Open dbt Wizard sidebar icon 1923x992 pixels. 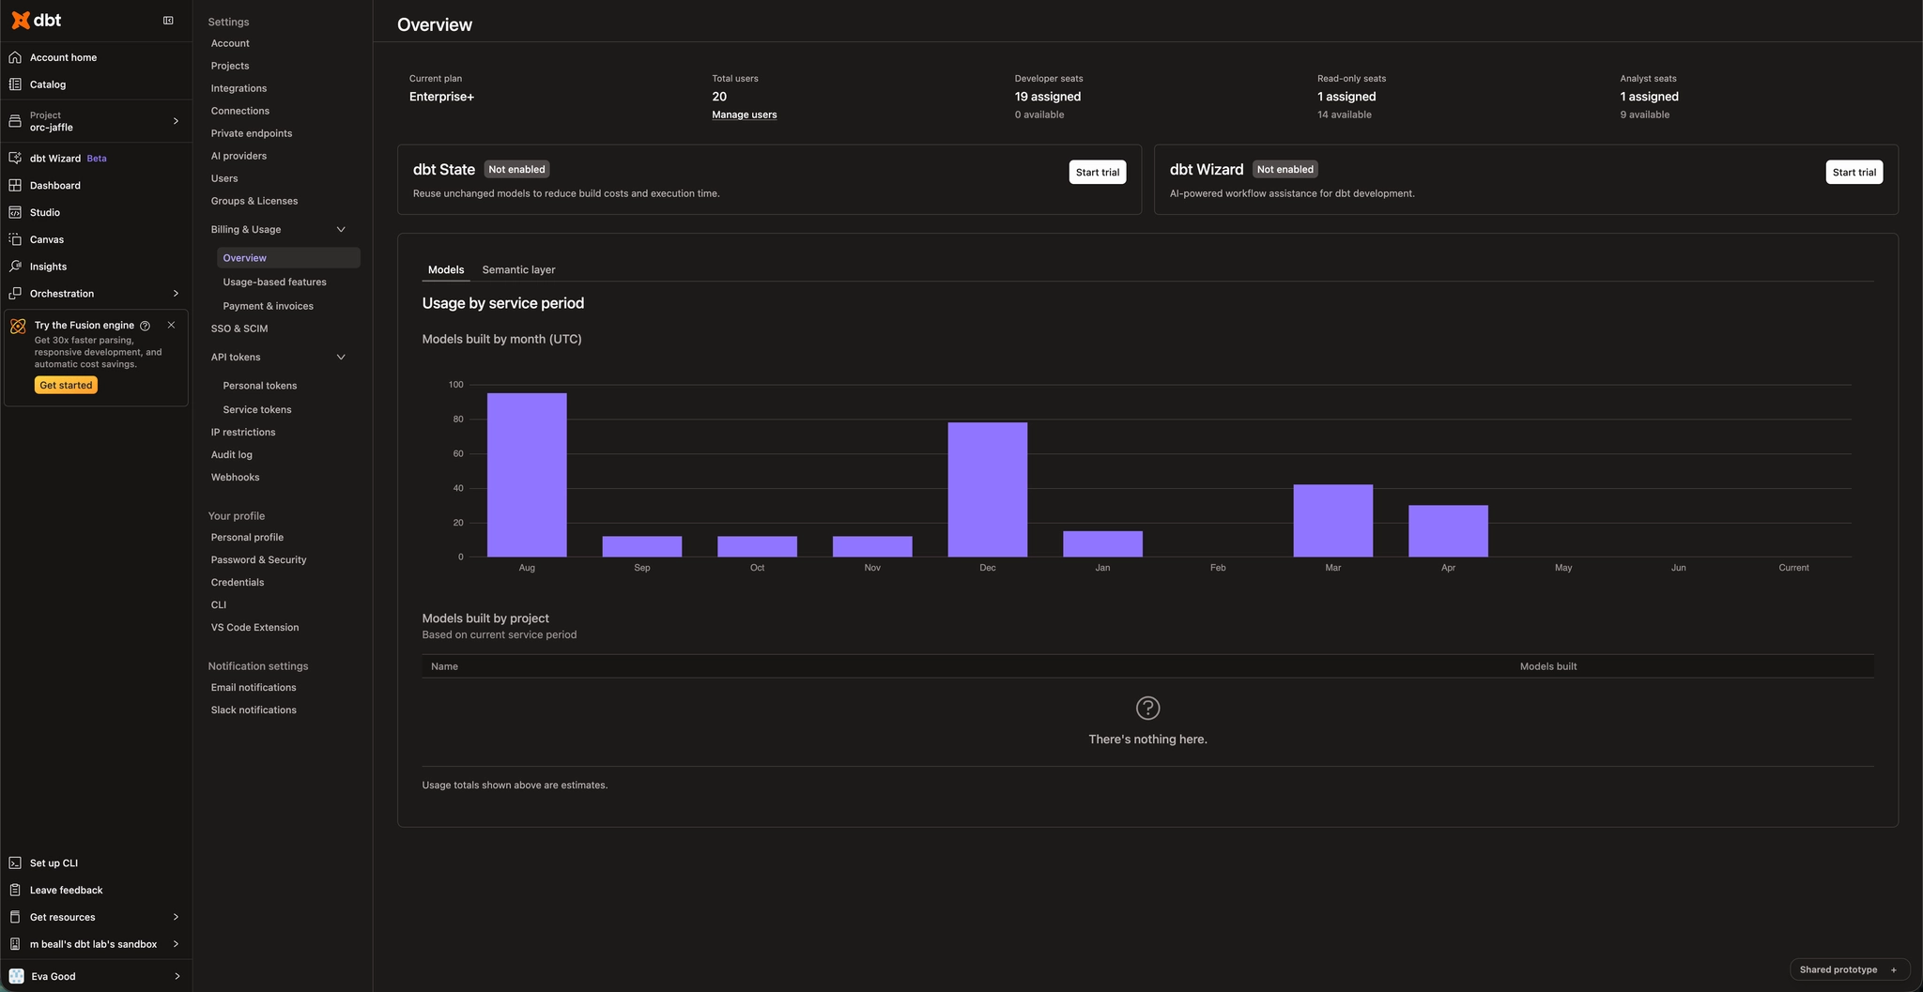coord(15,159)
